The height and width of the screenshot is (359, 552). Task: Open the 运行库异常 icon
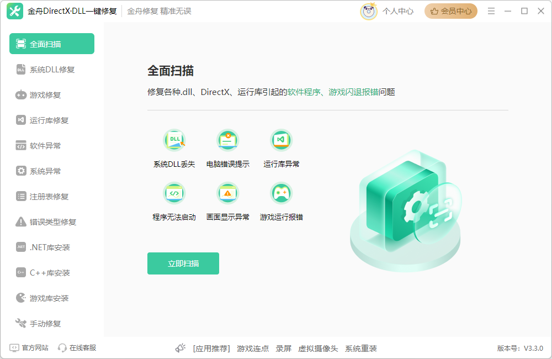tap(281, 140)
